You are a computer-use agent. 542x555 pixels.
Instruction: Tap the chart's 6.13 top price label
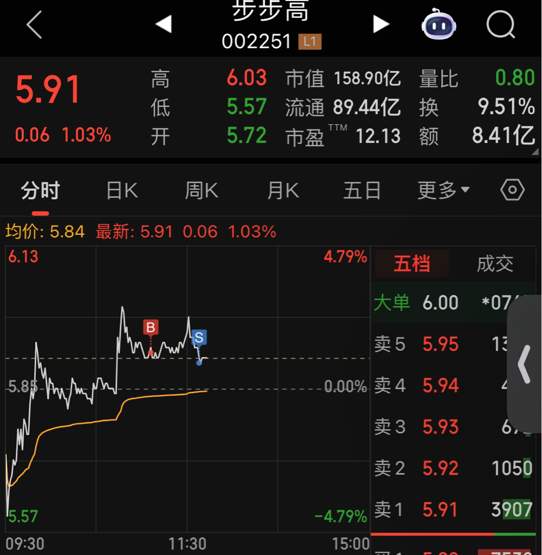coord(23,256)
